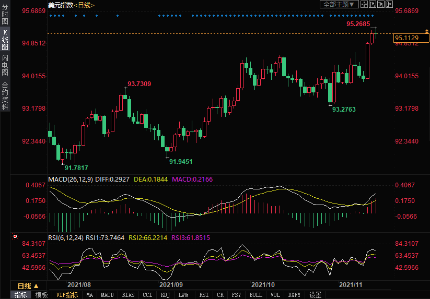Select the 指标 bottom tab
Image resolution: width=430 pixels, height=299 pixels.
(20, 295)
